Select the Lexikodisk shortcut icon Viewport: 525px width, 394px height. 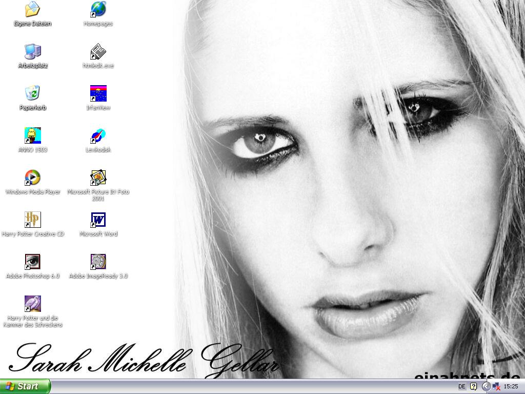98,135
